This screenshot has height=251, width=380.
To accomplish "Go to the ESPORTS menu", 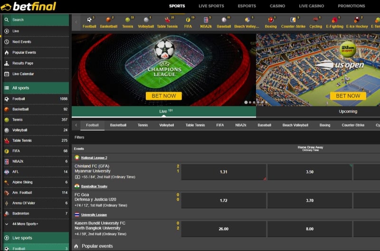I will point(247,6).
